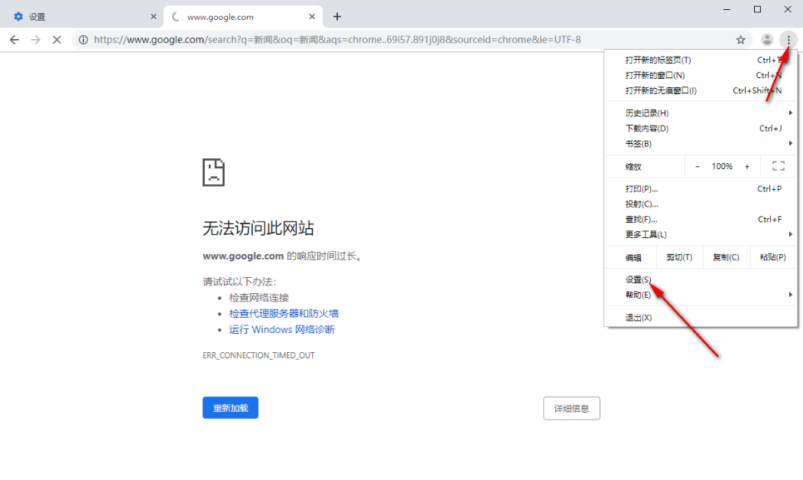
Task: Expand 历史记录(H) submenu
Action: click(701, 113)
